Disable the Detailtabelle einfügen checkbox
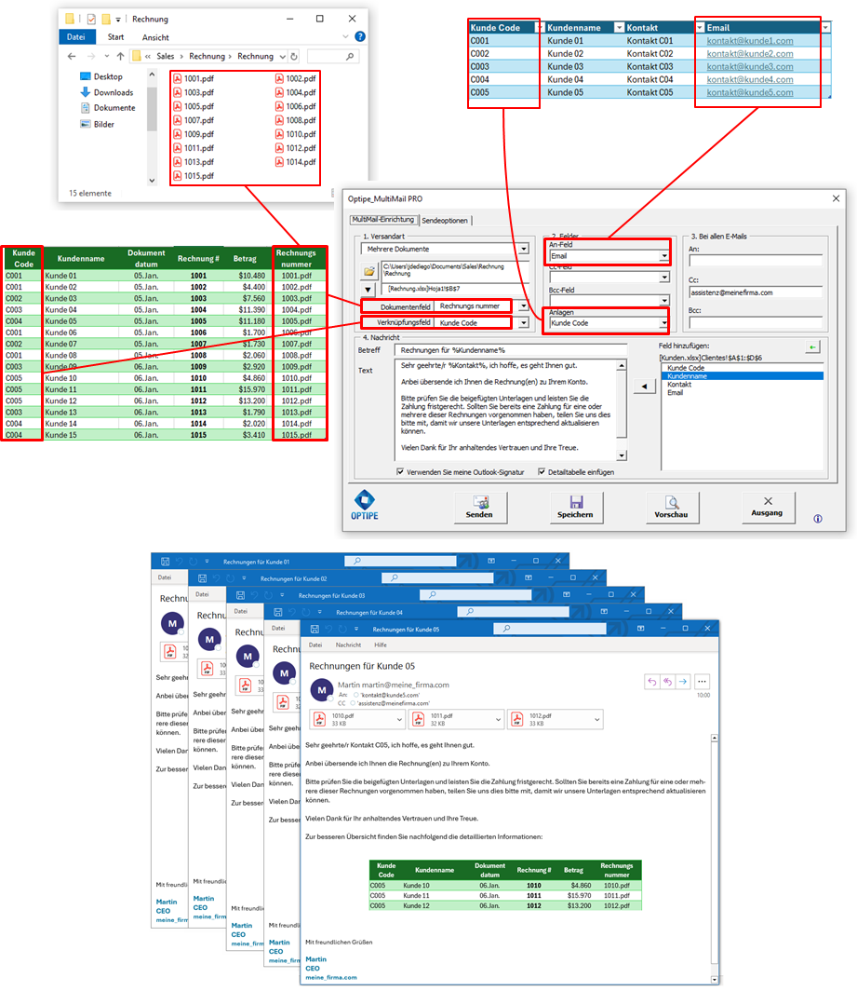 [542, 472]
